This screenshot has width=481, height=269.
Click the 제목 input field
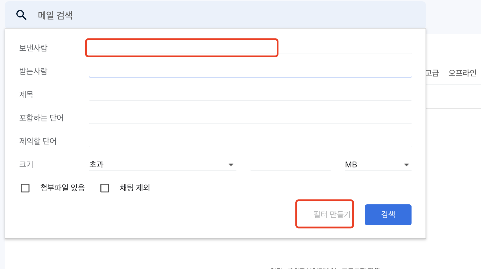(250, 95)
